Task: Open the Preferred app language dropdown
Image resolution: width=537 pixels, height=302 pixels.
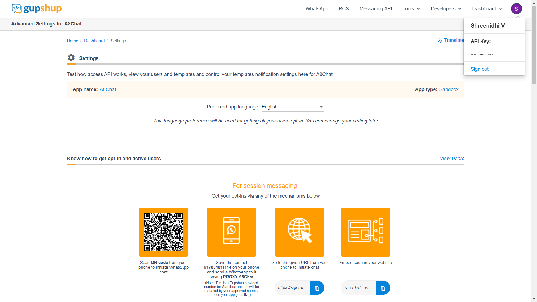Action: [x=293, y=107]
